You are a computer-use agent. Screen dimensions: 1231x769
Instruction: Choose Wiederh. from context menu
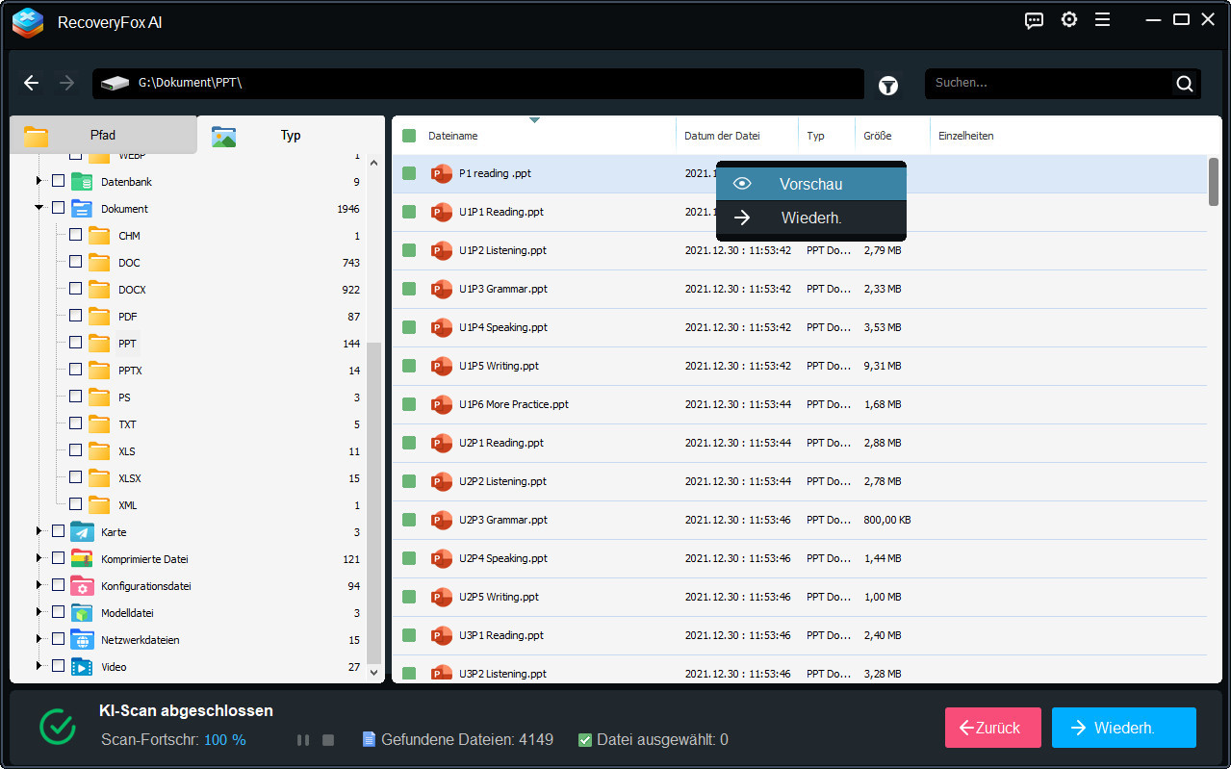[x=811, y=218]
